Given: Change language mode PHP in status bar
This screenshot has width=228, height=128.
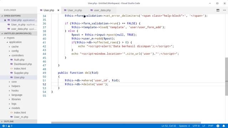Looking at the screenshot, I should [211, 126].
